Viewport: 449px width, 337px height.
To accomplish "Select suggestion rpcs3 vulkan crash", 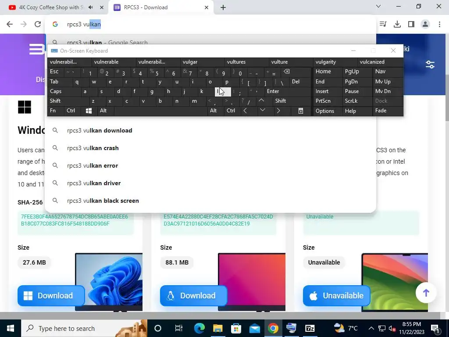I will click(x=210, y=148).
